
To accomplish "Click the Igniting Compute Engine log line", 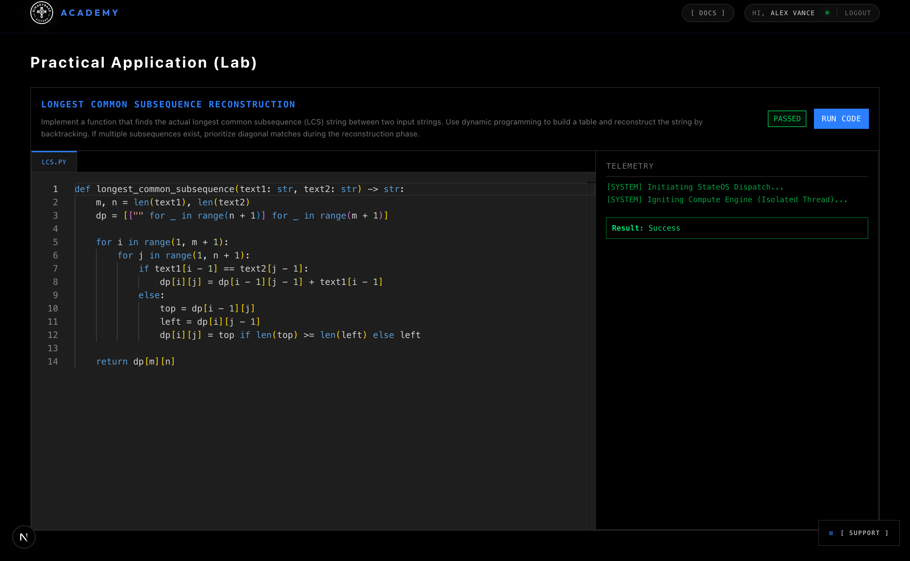I will 727,200.
